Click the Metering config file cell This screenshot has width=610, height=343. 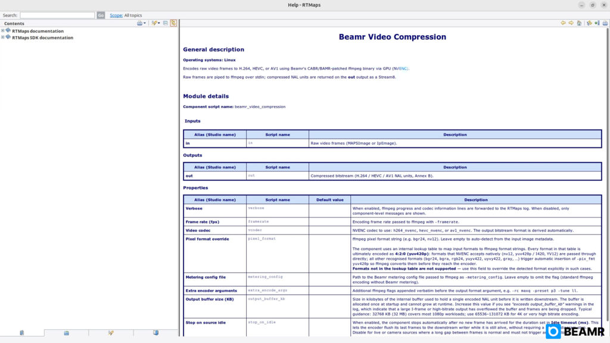(x=215, y=280)
